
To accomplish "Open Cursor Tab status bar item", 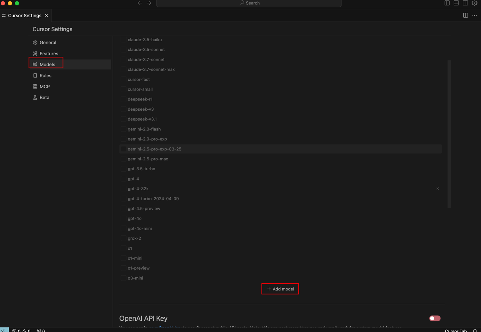I will coord(456,330).
